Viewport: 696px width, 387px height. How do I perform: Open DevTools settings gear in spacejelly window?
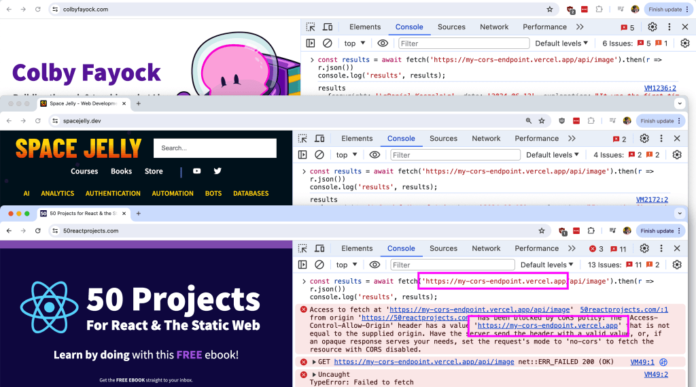coord(644,139)
